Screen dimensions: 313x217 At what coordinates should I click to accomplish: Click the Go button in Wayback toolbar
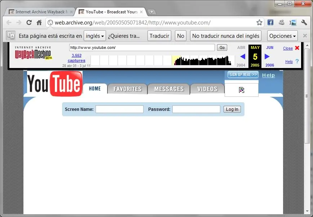[x=222, y=48]
